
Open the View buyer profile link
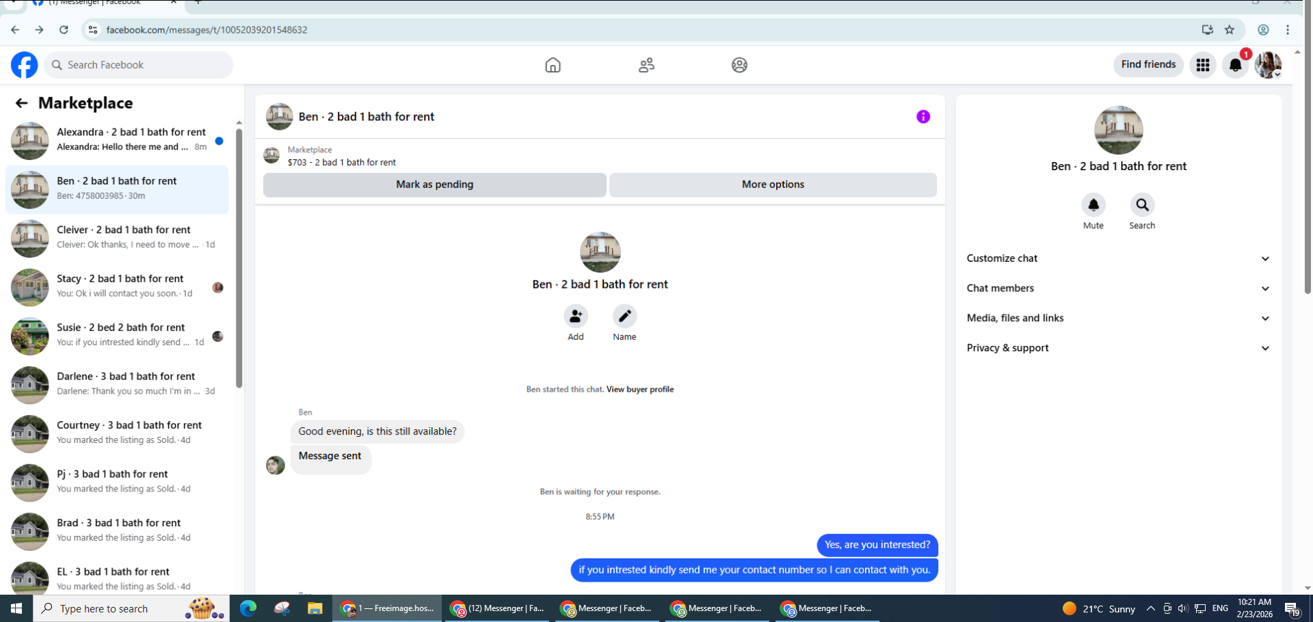pyautogui.click(x=640, y=390)
